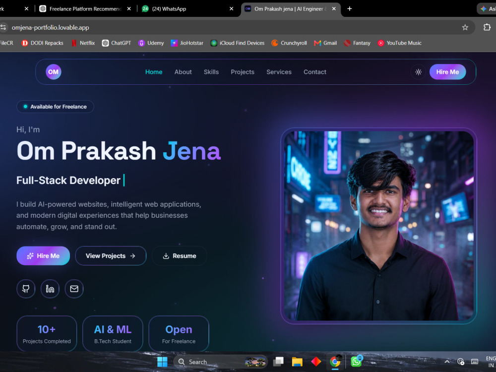Open iCloud Find Devices bookmark
The width and height of the screenshot is (496, 372).
pos(238,43)
